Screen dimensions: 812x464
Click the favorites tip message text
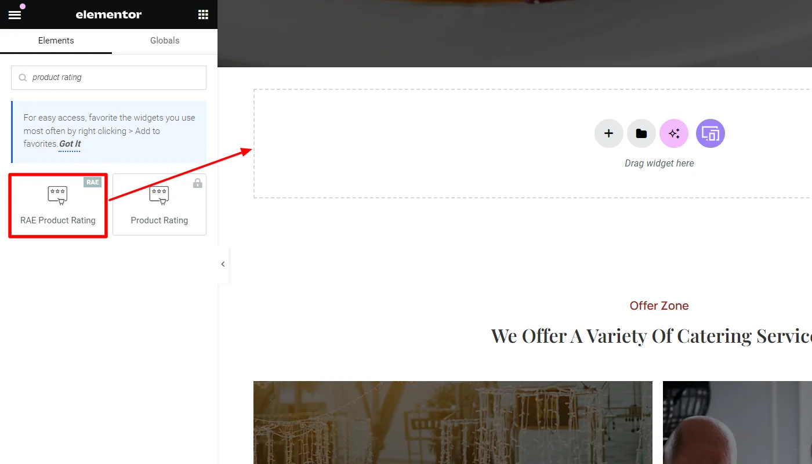109,130
